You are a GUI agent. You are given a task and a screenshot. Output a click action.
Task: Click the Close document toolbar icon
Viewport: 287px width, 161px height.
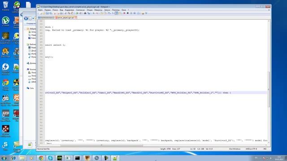[x=55, y=13]
